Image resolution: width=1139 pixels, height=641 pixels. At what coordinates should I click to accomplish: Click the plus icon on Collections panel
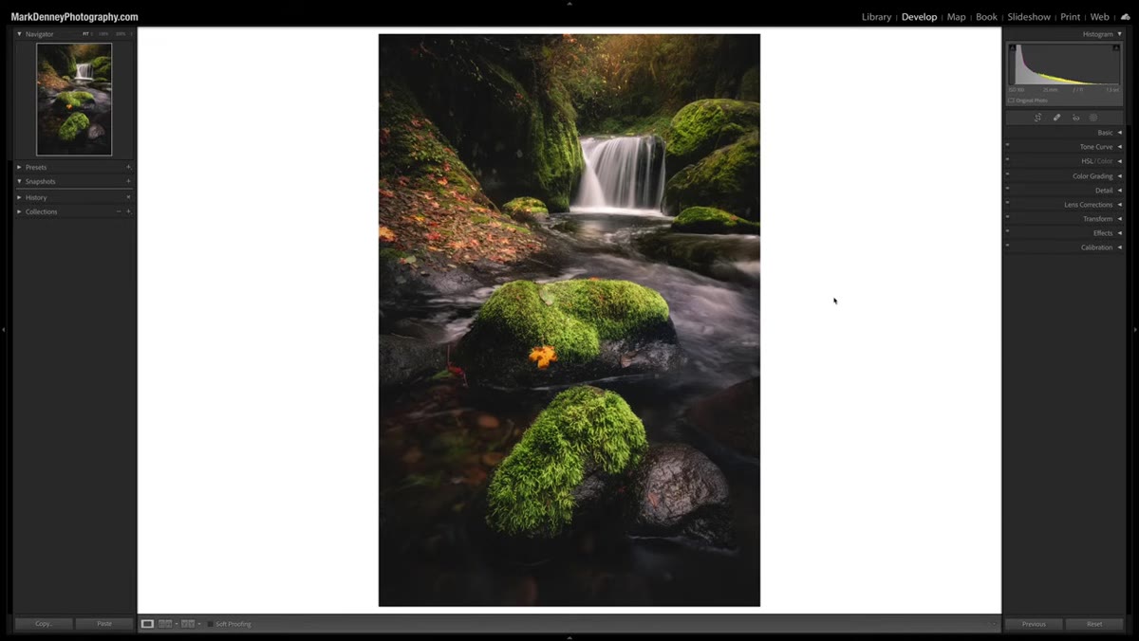[x=128, y=211]
